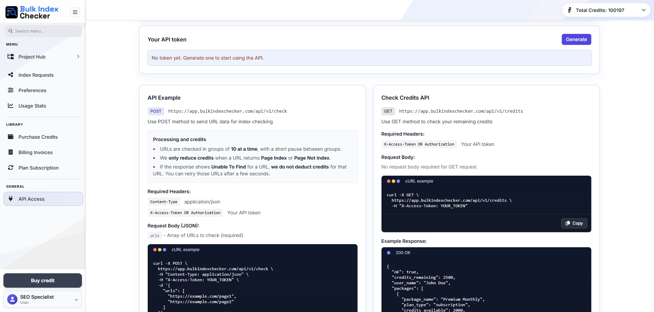654x312 pixels.
Task: Select API Access menu item
Action: 43,199
